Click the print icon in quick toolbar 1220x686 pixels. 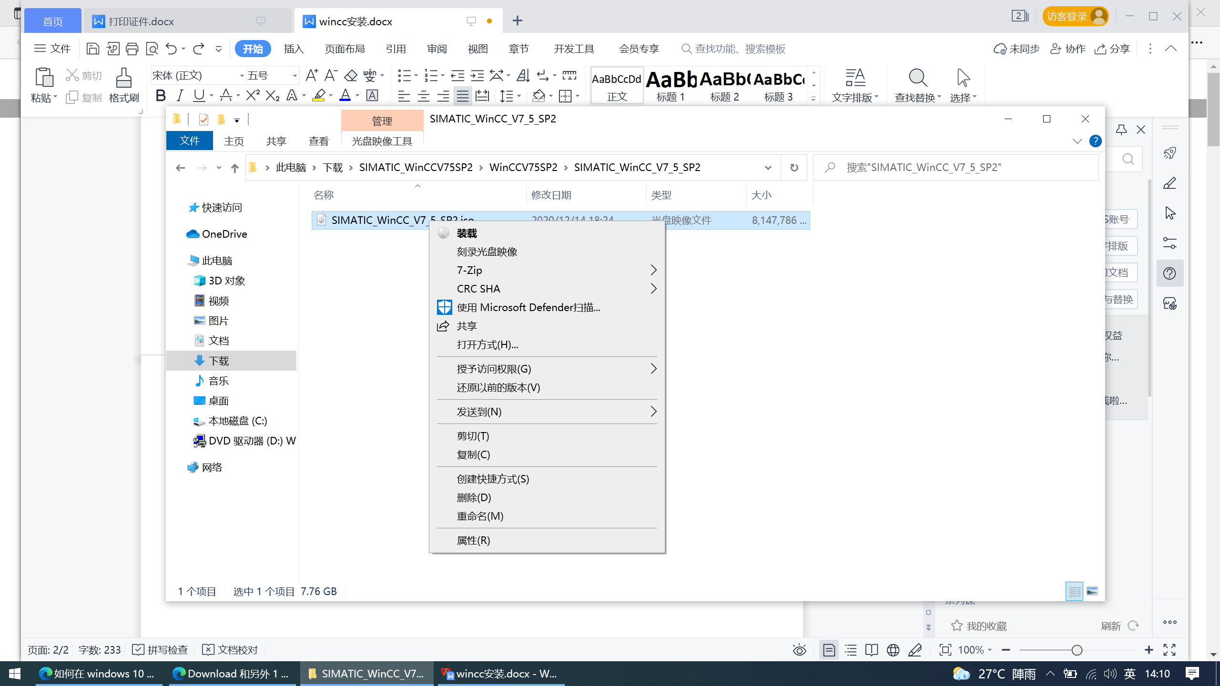coord(132,49)
